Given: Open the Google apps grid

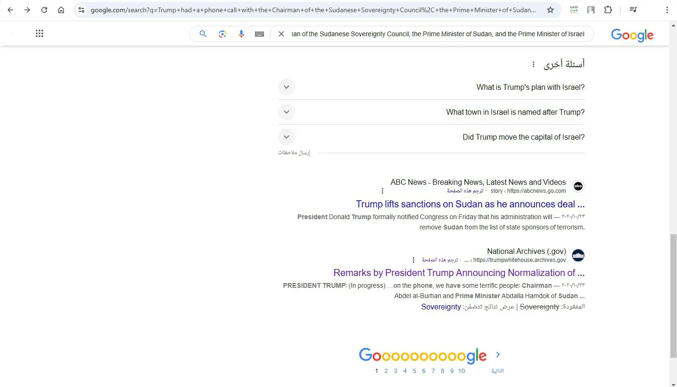Looking at the screenshot, I should (40, 33).
